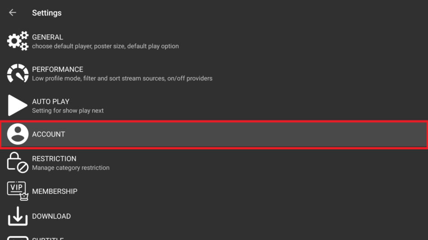Viewport: 428px width, 240px height.
Task: Click the General double-gear icon
Action: pyautogui.click(x=18, y=41)
